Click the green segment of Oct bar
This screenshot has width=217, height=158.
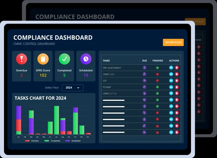[75, 123]
